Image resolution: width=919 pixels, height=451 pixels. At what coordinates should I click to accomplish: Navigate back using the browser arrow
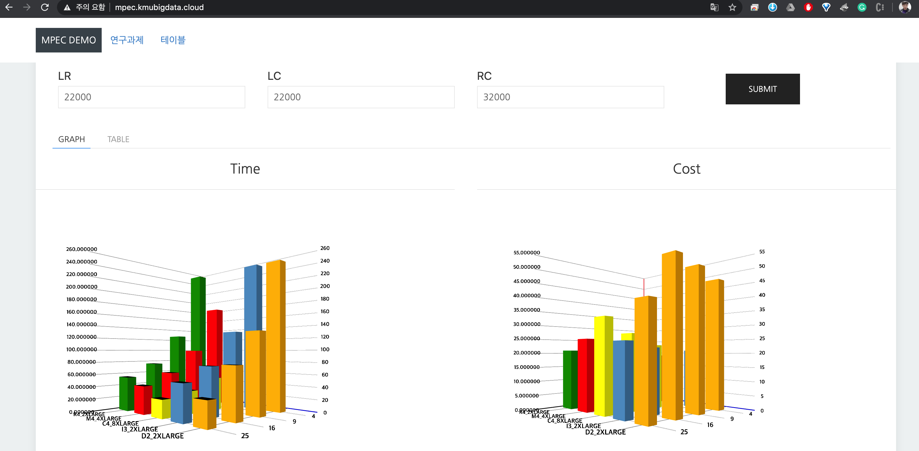click(x=9, y=7)
